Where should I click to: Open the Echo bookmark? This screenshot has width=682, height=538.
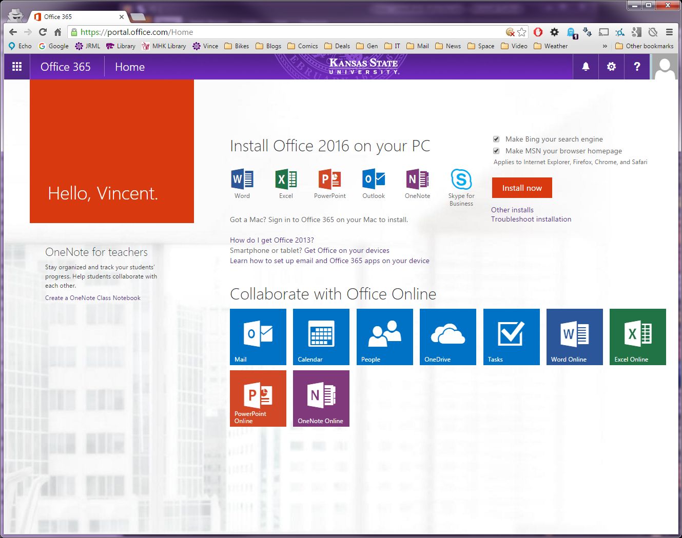click(x=20, y=46)
